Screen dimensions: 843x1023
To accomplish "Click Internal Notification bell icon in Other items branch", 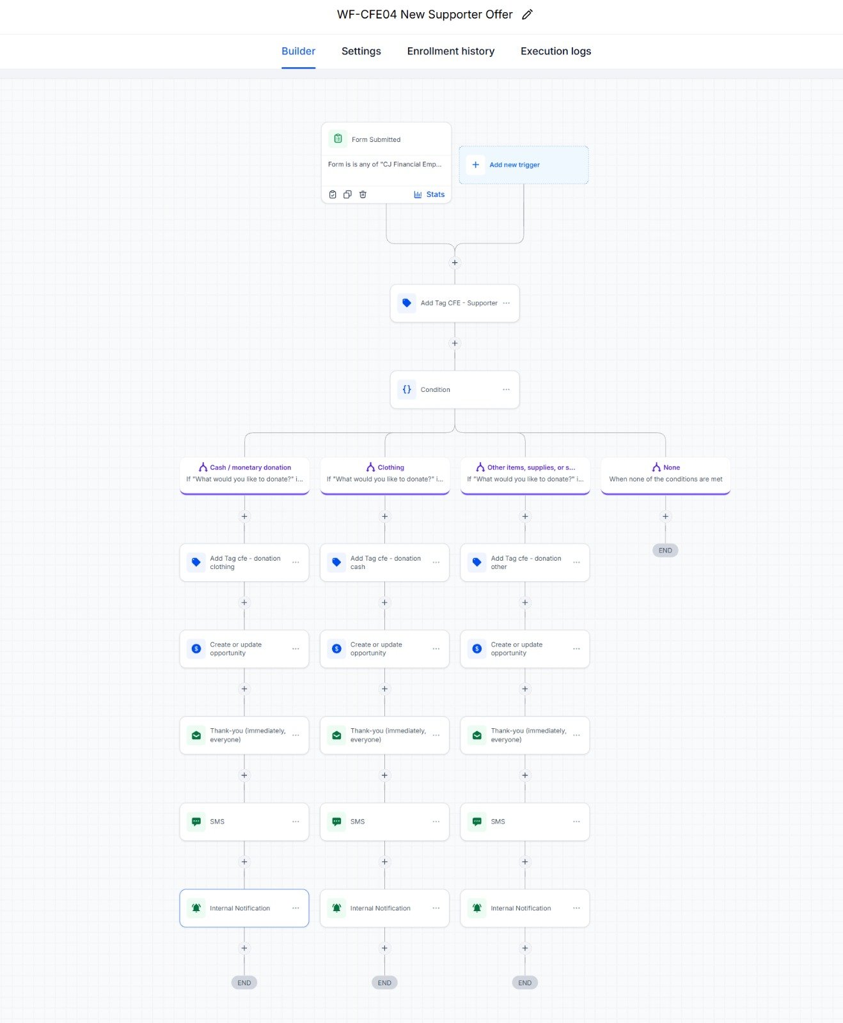I will 477,908.
